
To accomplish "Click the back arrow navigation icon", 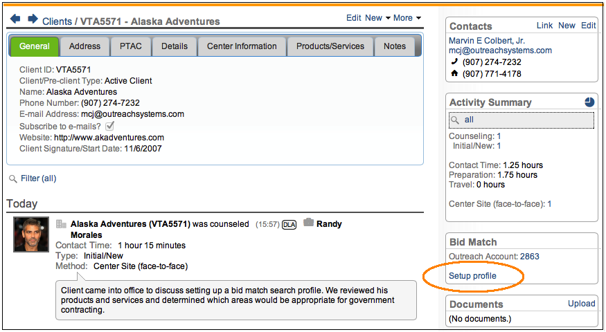I will (16, 20).
